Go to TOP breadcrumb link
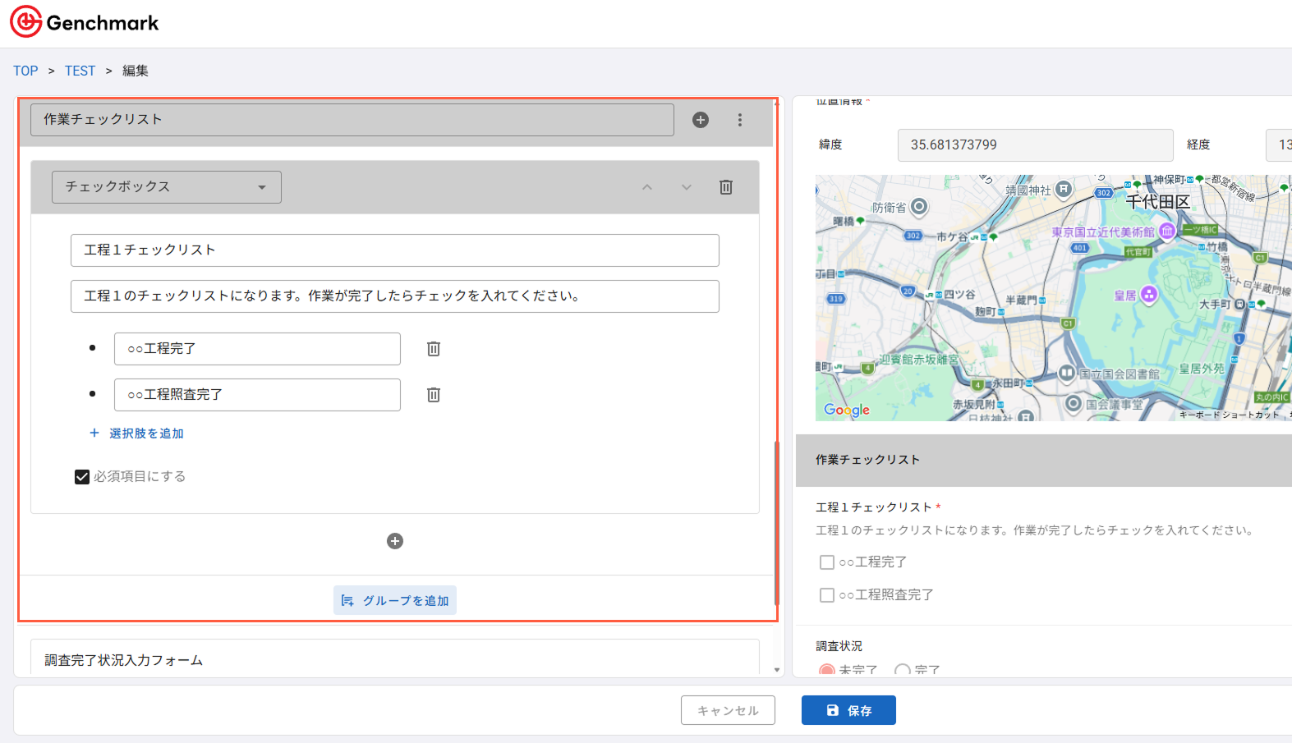 pos(25,71)
